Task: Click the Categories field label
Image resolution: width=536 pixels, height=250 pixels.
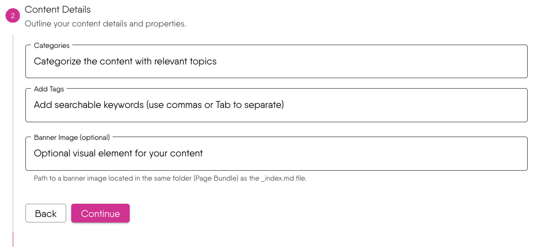Action: [x=52, y=46]
